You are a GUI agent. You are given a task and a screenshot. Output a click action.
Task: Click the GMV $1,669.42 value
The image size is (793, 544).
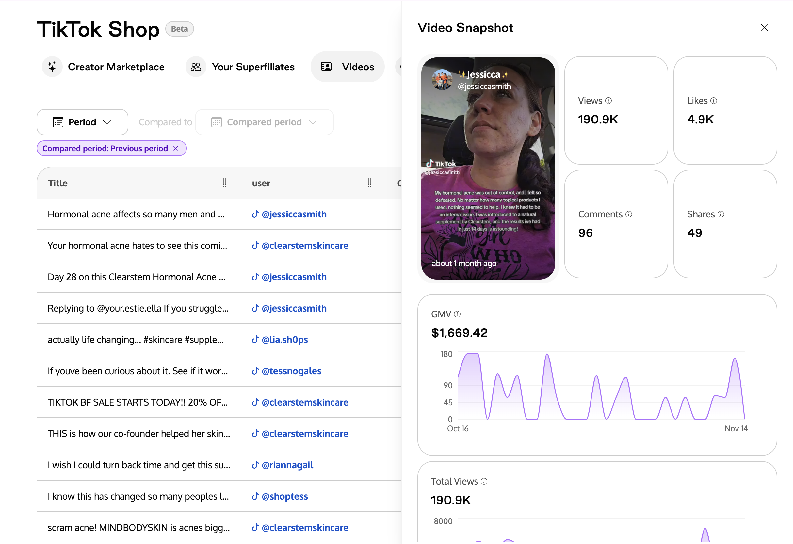pyautogui.click(x=459, y=333)
